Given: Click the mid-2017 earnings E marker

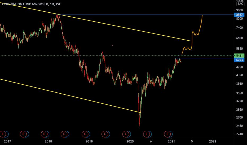Looking at the screenshot, I should (23, 134).
